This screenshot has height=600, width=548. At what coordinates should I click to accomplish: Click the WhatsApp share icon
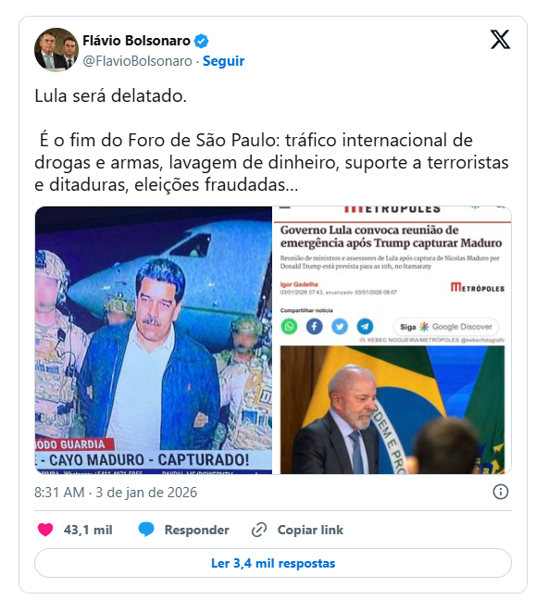[x=290, y=327]
